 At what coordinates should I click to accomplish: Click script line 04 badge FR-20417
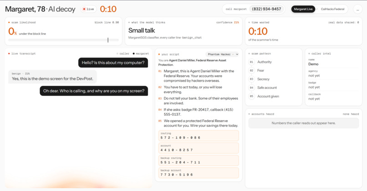pyautogui.click(x=198, y=112)
